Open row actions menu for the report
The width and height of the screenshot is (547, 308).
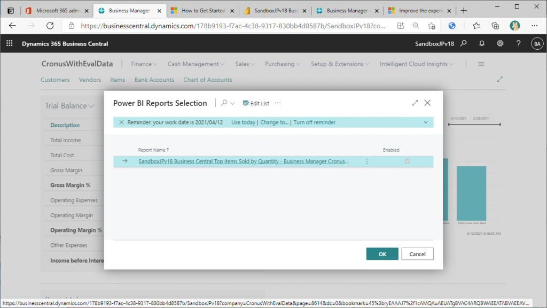[x=366, y=161]
